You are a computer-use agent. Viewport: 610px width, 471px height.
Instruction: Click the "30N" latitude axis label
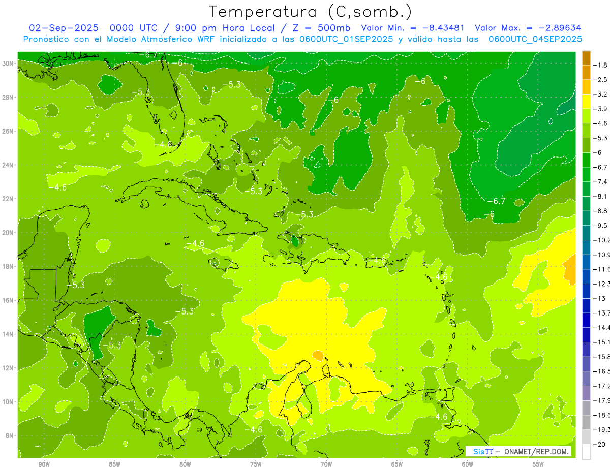tap(9, 64)
